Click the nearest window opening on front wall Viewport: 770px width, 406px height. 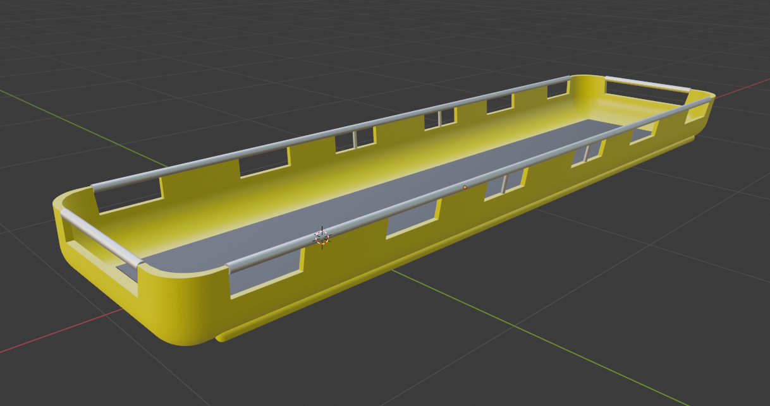coord(266,273)
